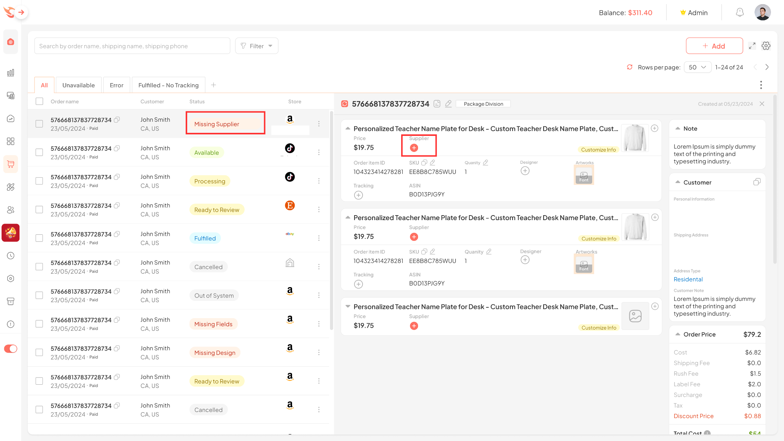
Task: Open sweatshirt thumbnail of first item
Action: pyautogui.click(x=635, y=138)
